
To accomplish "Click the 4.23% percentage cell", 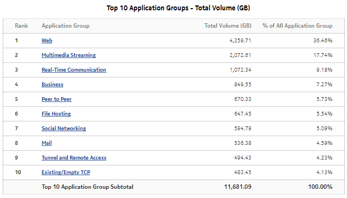I will click(x=324, y=157).
